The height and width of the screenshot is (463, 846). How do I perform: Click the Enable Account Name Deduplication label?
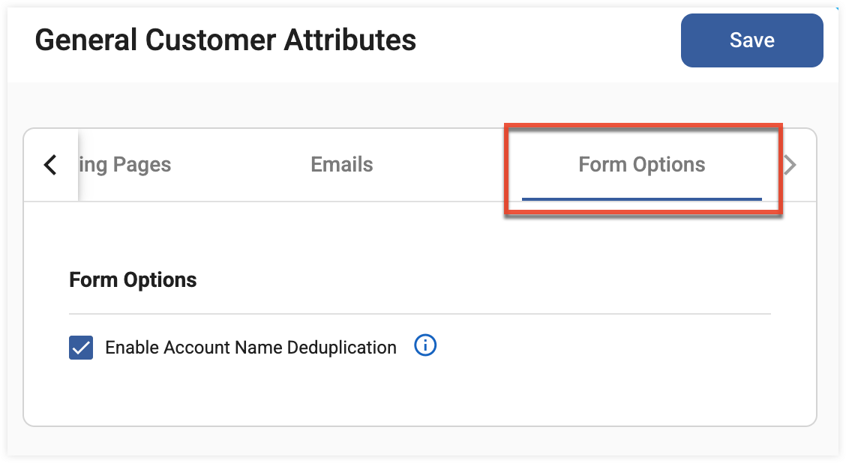[x=250, y=348]
